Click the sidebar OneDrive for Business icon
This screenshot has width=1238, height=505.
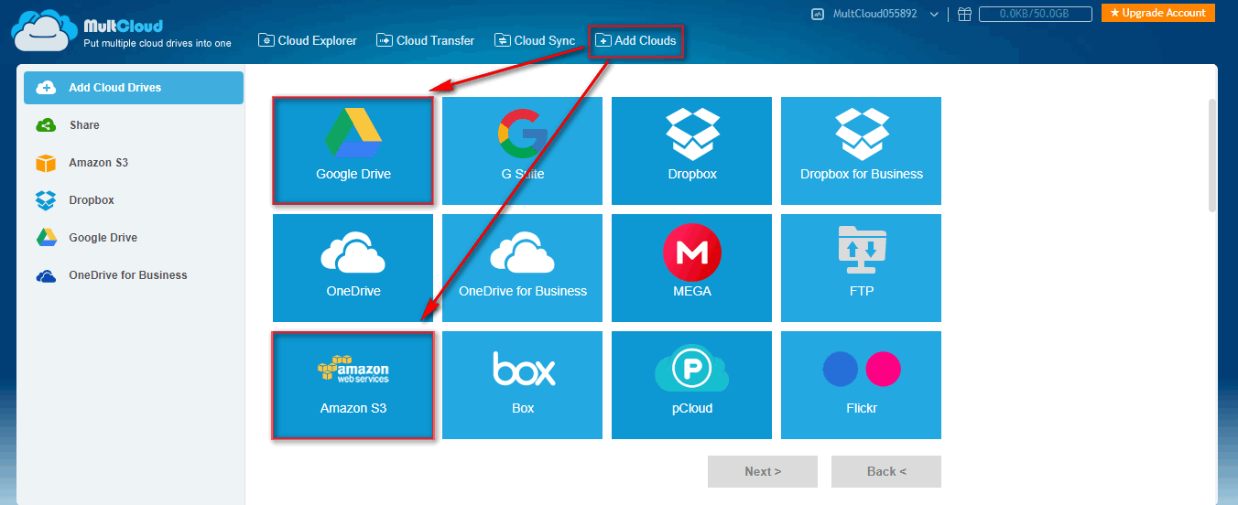46,275
